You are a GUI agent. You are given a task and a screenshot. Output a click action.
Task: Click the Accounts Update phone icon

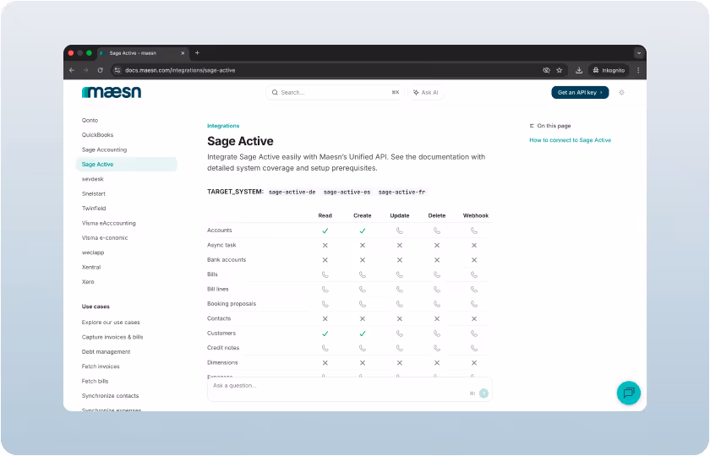tap(399, 231)
